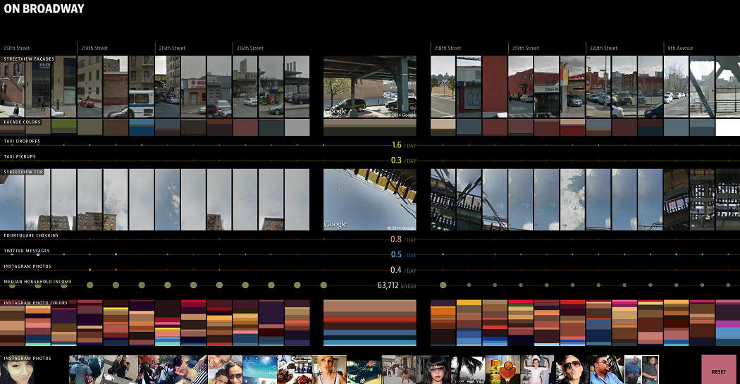This screenshot has height=384, width=740.
Task: Click the ON BROADWAY title
Action: click(44, 9)
